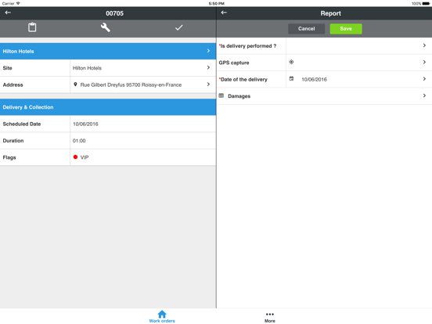The image size is (432, 324).
Task: Tap the Scheduled Date label
Action: (22, 124)
